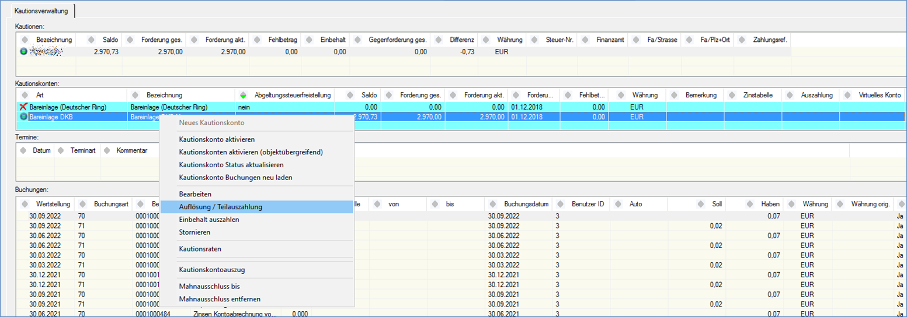This screenshot has width=907, height=317.
Task: Choose Bearbeiten in the context menu
Action: click(195, 193)
